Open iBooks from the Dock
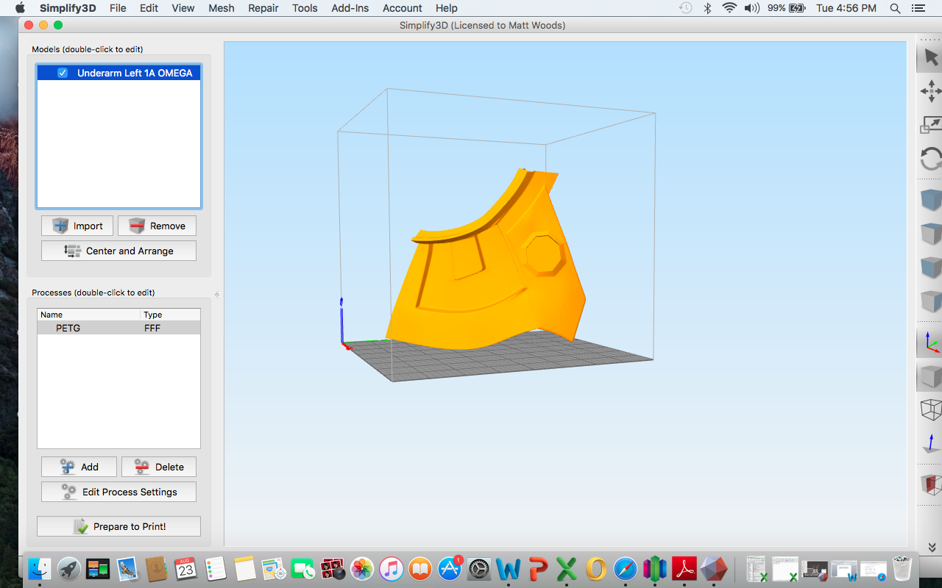 pyautogui.click(x=420, y=569)
